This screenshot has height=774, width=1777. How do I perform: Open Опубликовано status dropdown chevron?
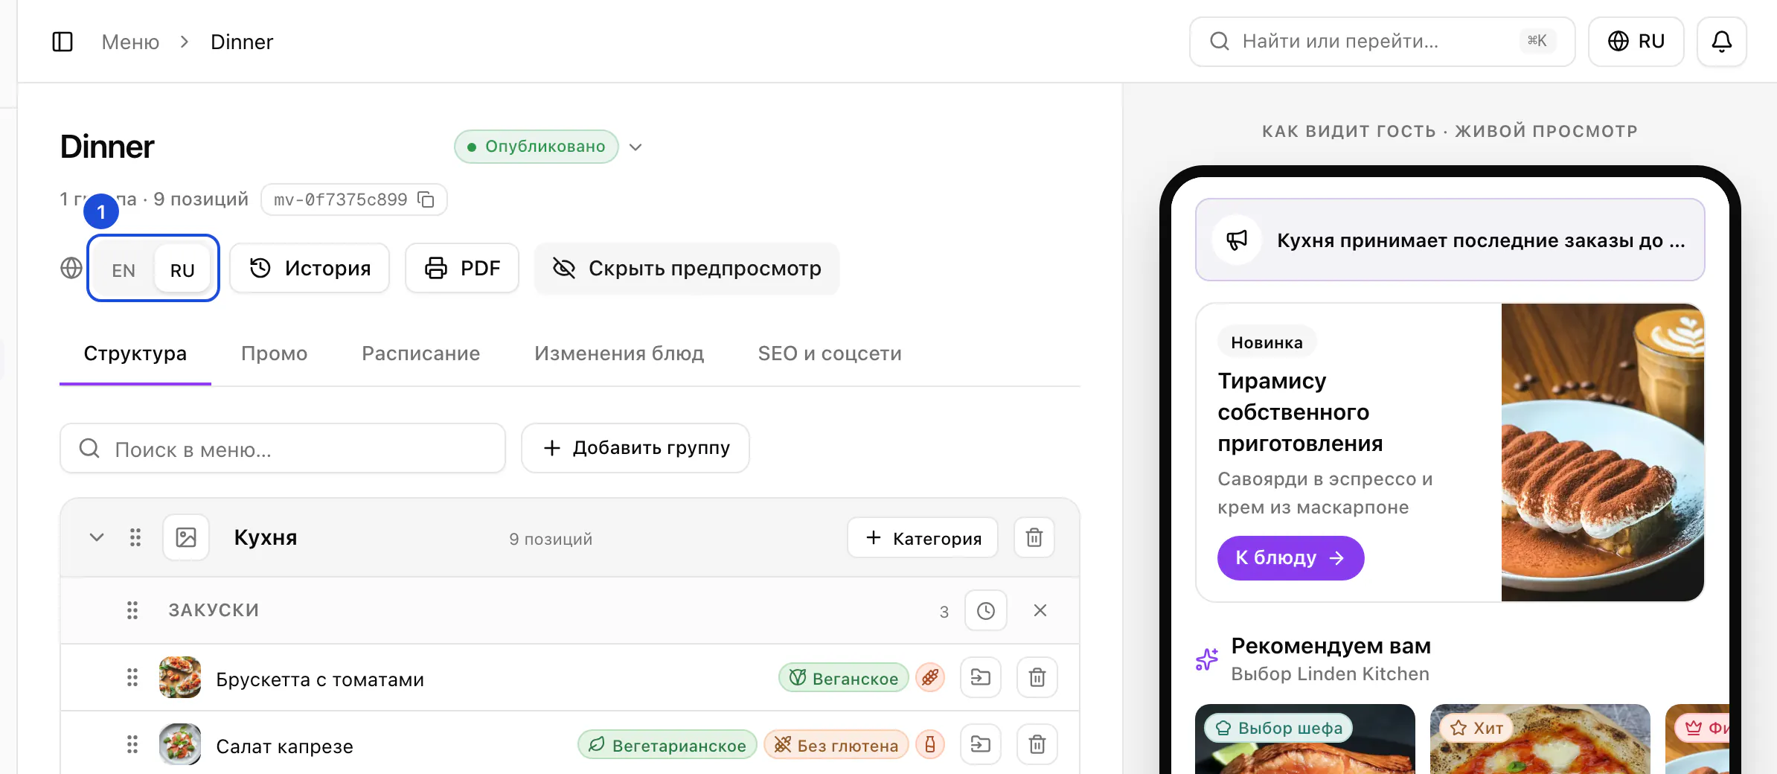pos(635,147)
